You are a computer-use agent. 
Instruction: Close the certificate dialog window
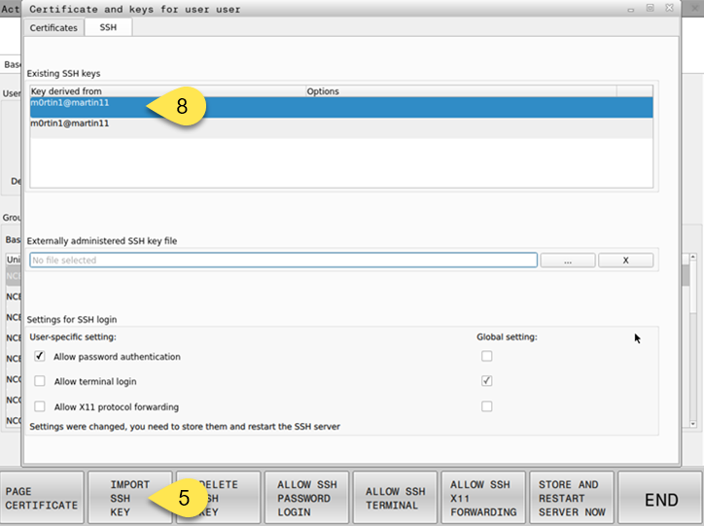point(669,8)
